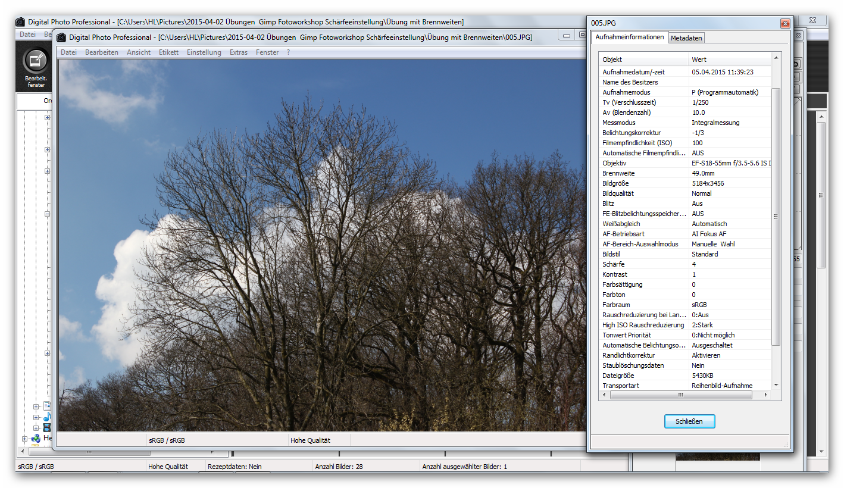Switch to the Metadaten tab
The image size is (844, 488).
click(686, 38)
